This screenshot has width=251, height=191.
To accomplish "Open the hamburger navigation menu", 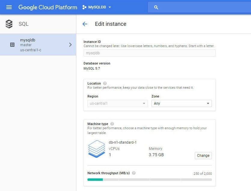I will (x=9, y=7).
